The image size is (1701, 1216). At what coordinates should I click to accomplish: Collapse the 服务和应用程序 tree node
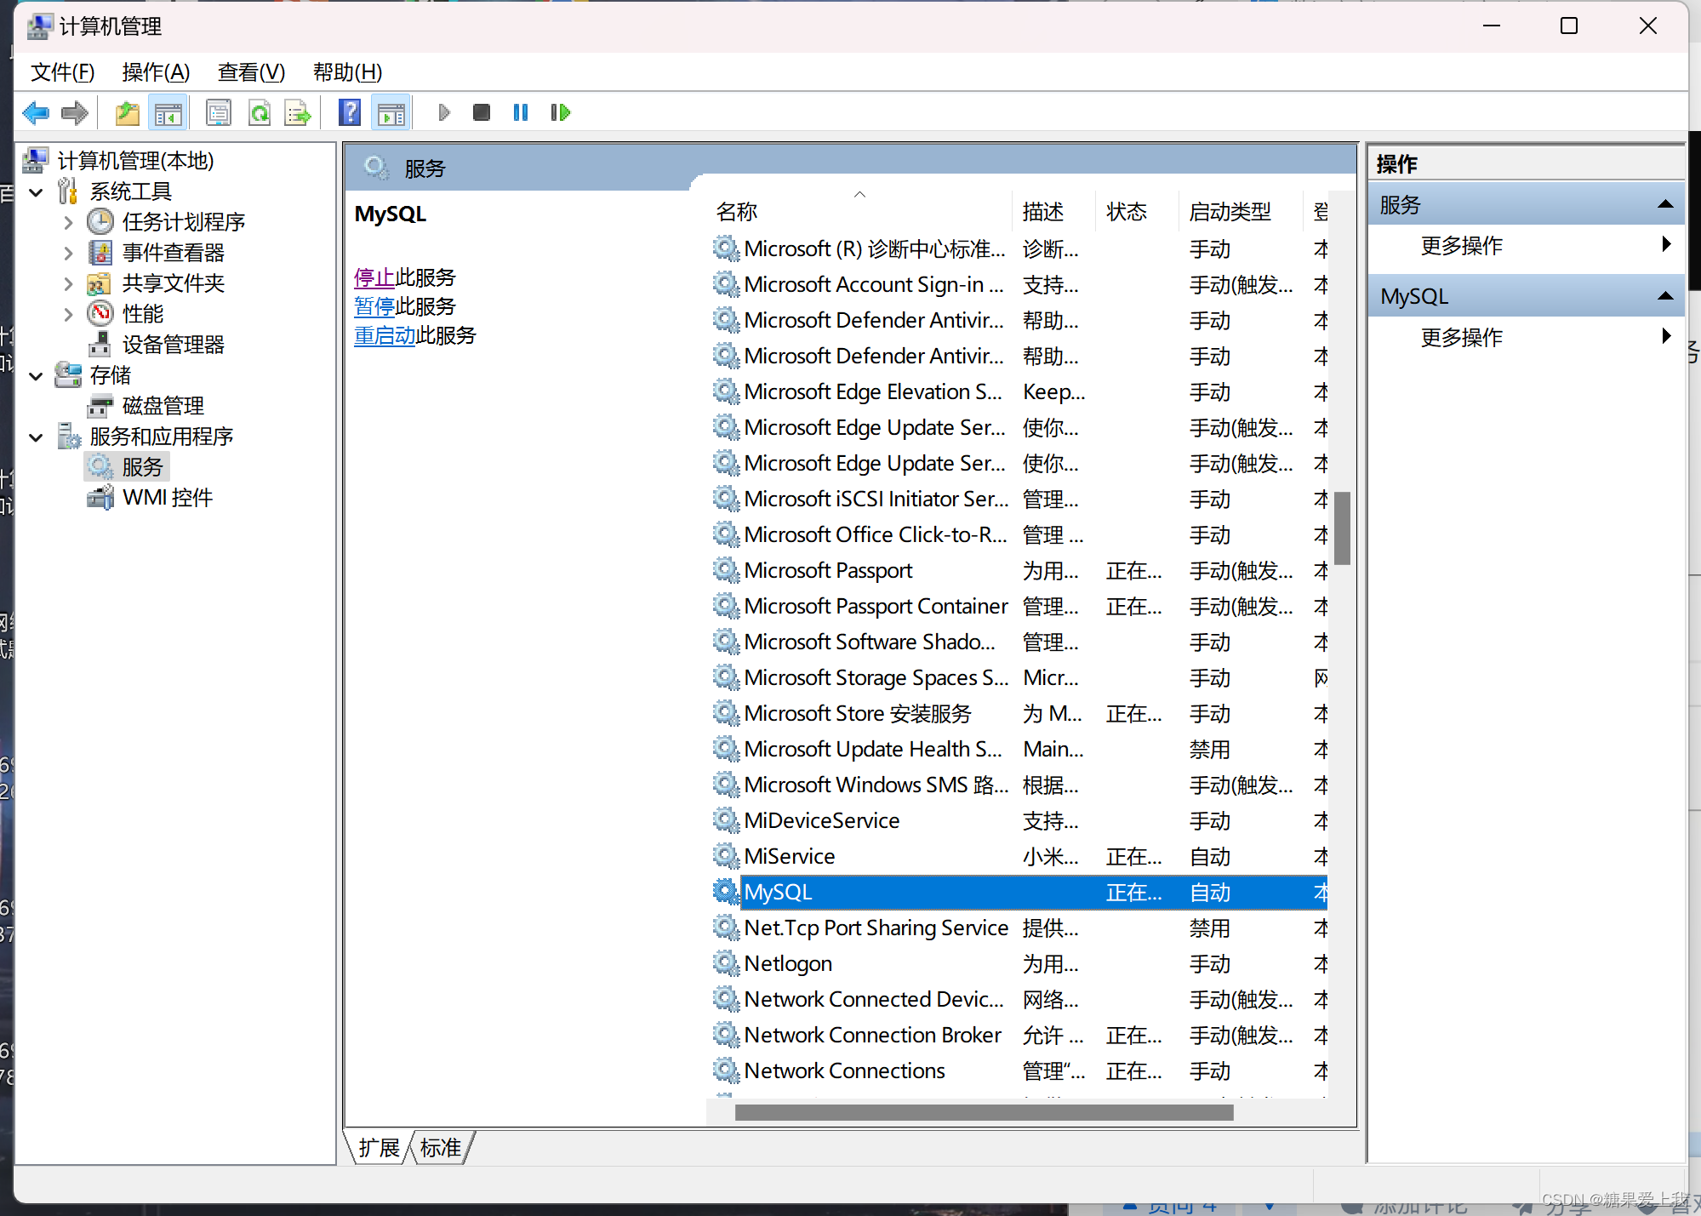click(x=37, y=437)
